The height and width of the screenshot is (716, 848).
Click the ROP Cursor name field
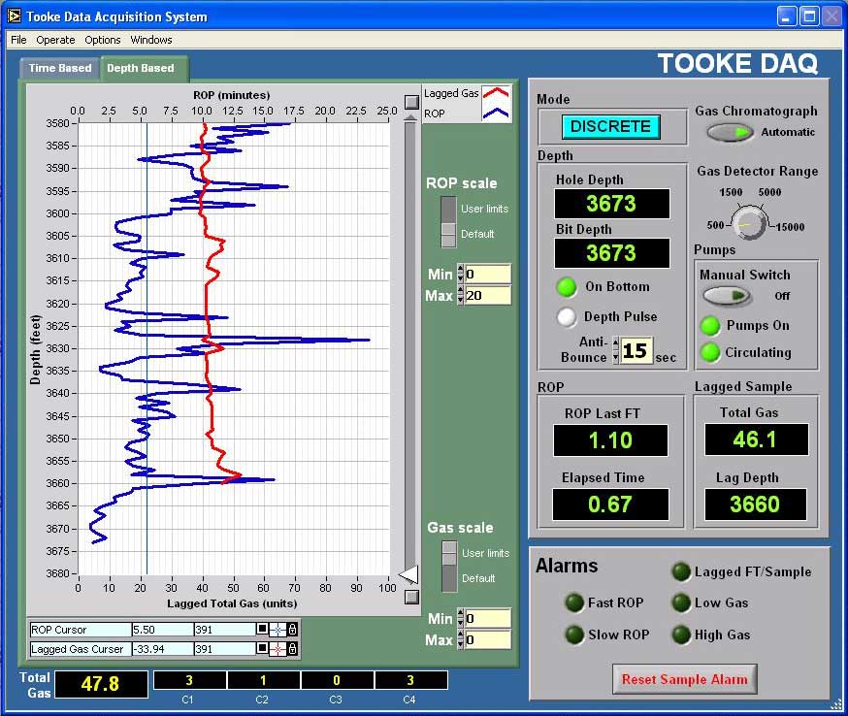click(x=81, y=630)
